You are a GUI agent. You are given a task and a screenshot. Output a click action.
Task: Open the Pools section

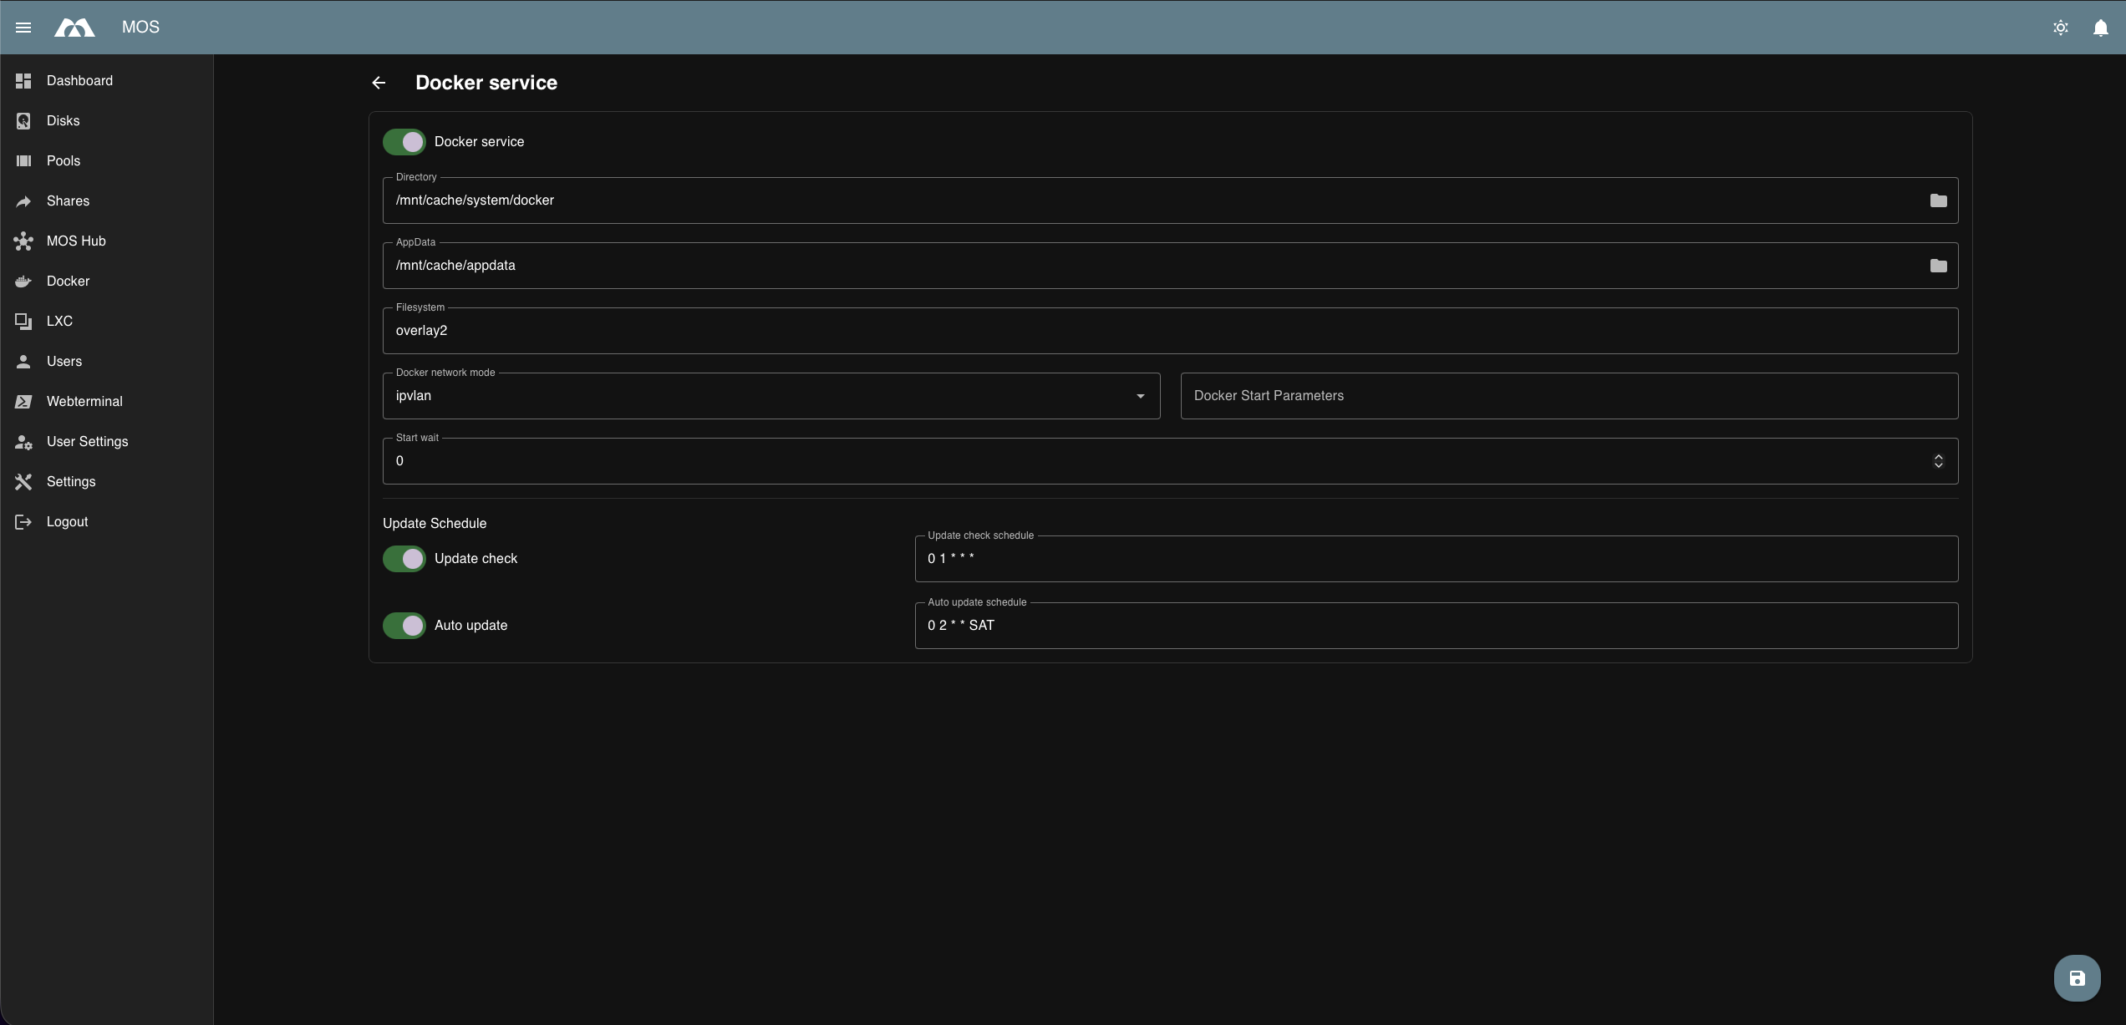pos(63,160)
